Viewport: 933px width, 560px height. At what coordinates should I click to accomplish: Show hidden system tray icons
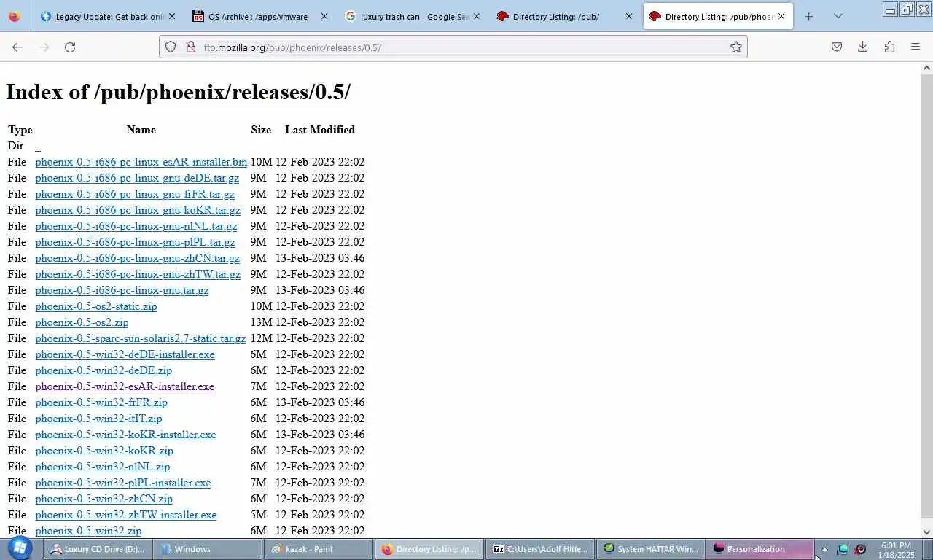click(824, 550)
